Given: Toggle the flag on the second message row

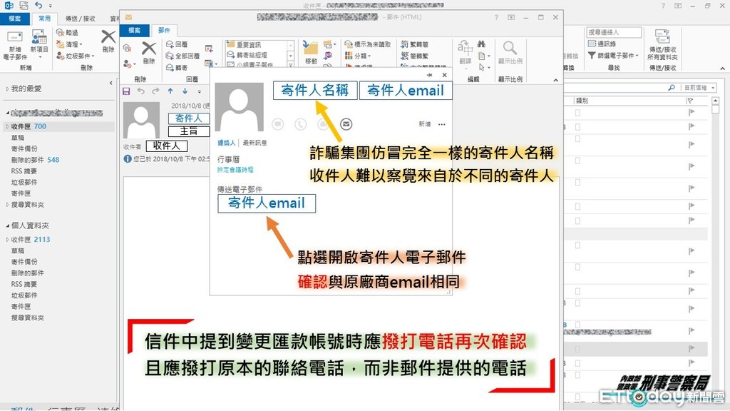Looking at the screenshot, I should pyautogui.click(x=690, y=126).
